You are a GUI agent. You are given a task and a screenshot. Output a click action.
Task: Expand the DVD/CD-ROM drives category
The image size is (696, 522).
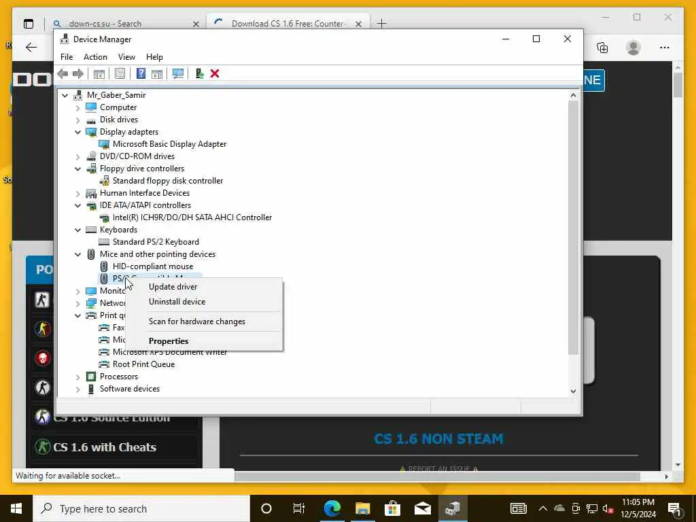[77, 156]
